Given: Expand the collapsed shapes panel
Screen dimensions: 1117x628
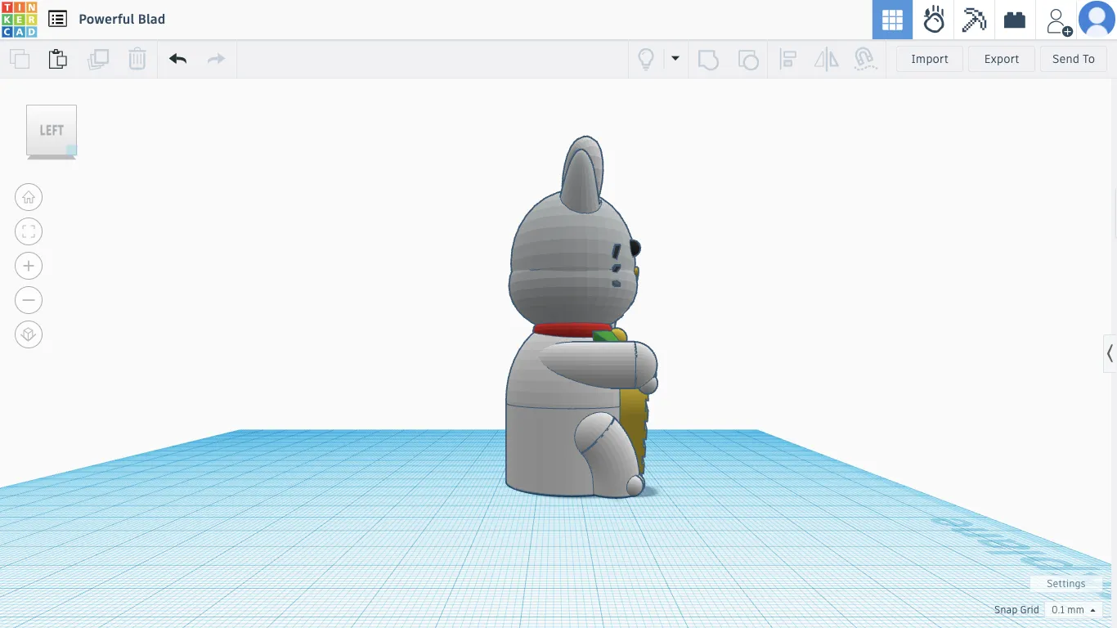Looking at the screenshot, I should point(1110,354).
